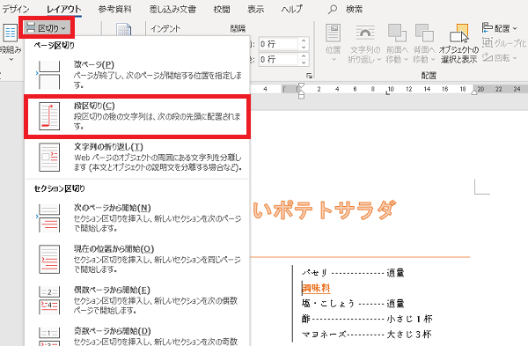This screenshot has width=528, height=346.
Task: Choose 偶数ページから開始 section break
Action: tap(137, 300)
